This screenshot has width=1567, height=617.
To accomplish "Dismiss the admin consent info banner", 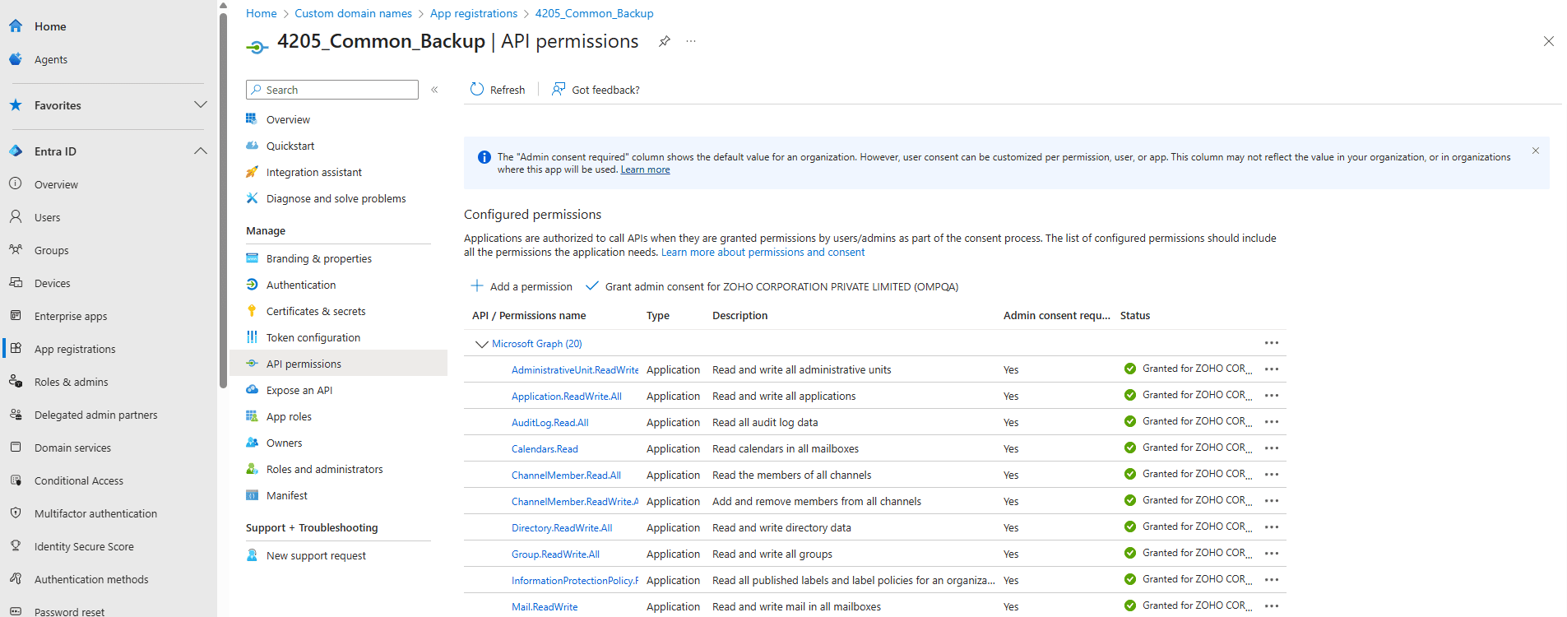I will pos(1536,151).
